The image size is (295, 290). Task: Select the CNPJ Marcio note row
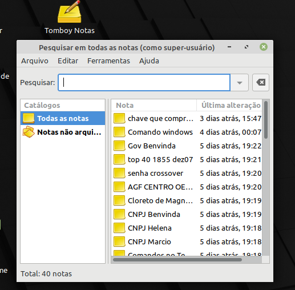pyautogui.click(x=187, y=241)
